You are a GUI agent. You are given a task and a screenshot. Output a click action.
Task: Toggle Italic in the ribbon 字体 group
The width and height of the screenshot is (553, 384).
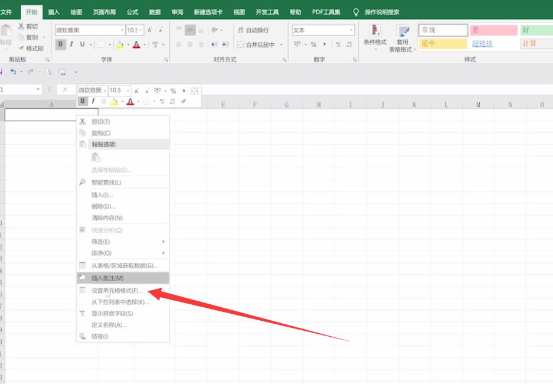[x=71, y=44]
